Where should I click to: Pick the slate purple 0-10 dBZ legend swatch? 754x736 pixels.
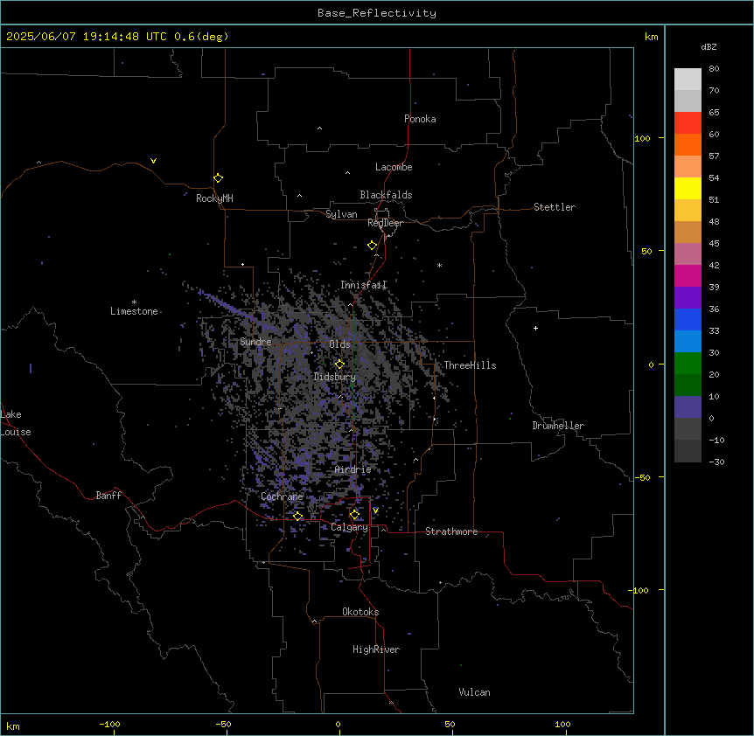[688, 407]
